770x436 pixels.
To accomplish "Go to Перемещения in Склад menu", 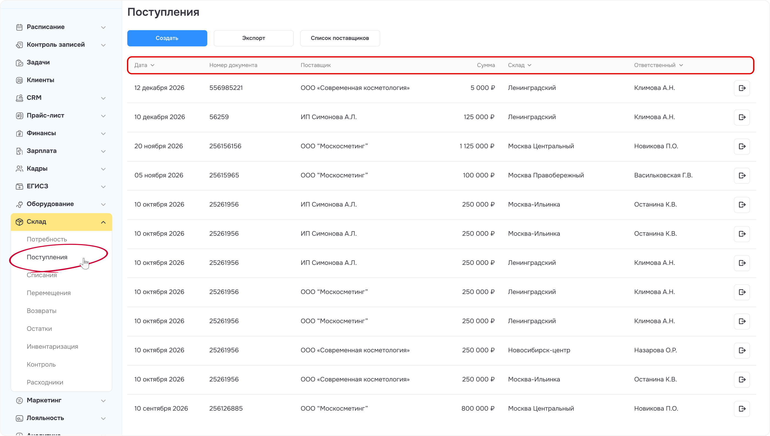I will pos(49,293).
